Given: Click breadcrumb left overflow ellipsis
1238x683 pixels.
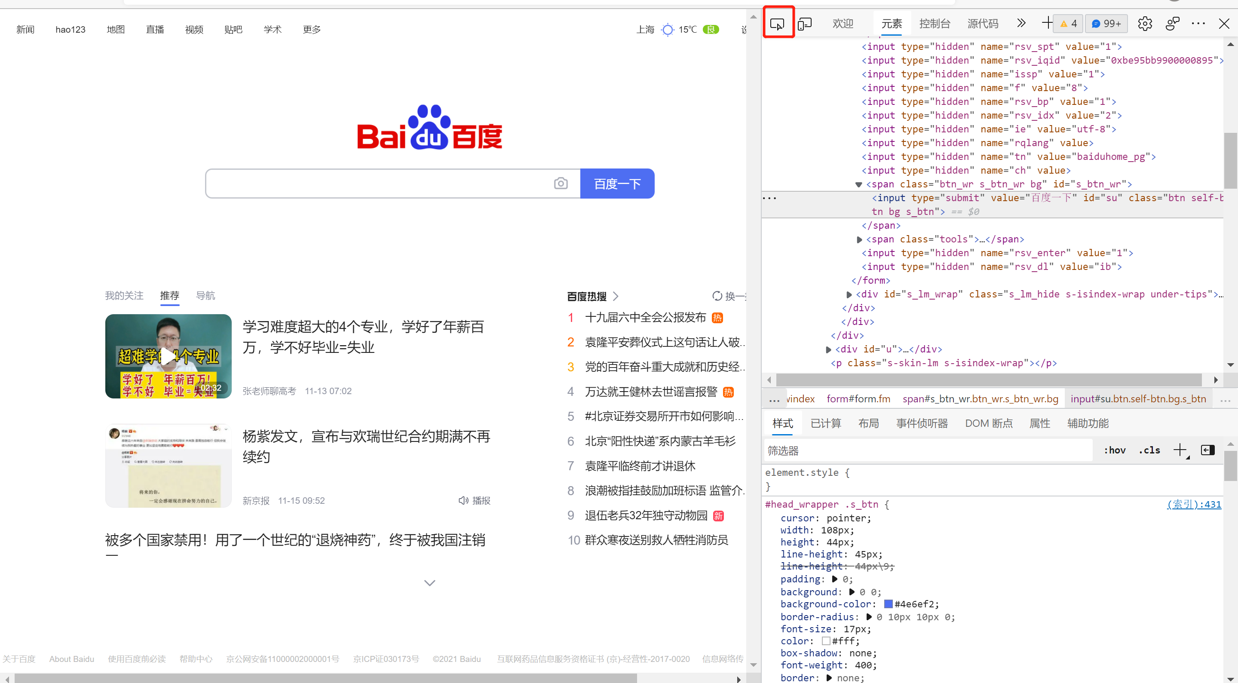Looking at the screenshot, I should 774,399.
